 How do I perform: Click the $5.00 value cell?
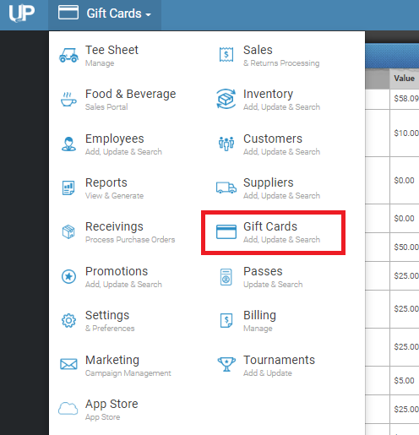404,381
